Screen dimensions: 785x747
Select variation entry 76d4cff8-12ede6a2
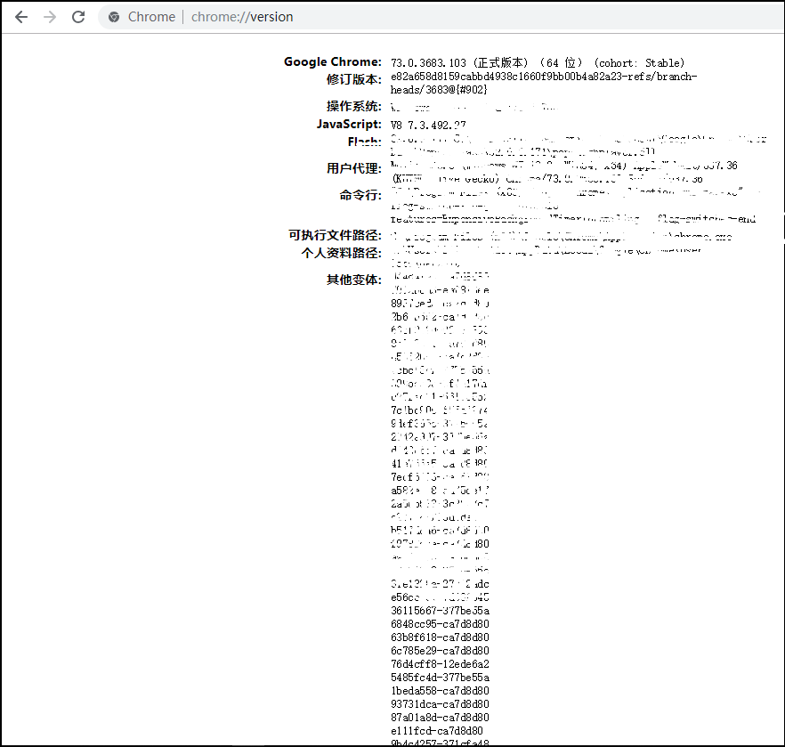coord(440,664)
